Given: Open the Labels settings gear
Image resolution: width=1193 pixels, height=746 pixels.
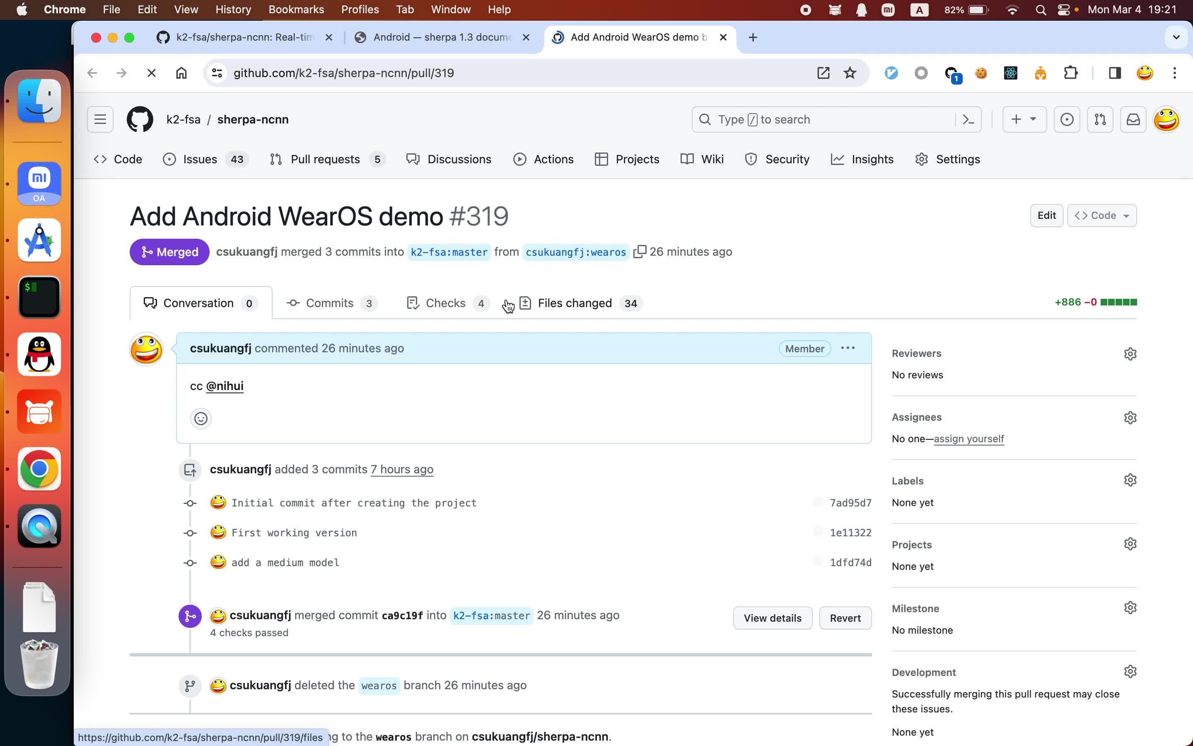Looking at the screenshot, I should click(x=1130, y=480).
